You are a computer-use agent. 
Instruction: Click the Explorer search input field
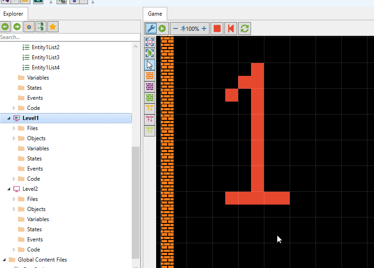click(69, 37)
